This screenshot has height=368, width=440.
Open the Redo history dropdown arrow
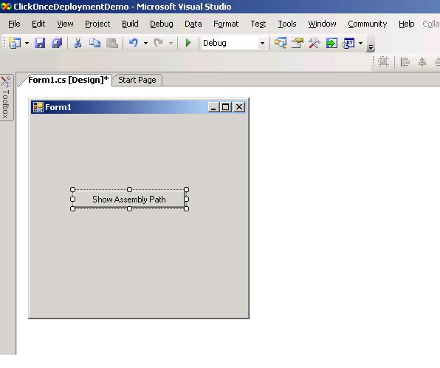click(x=171, y=44)
